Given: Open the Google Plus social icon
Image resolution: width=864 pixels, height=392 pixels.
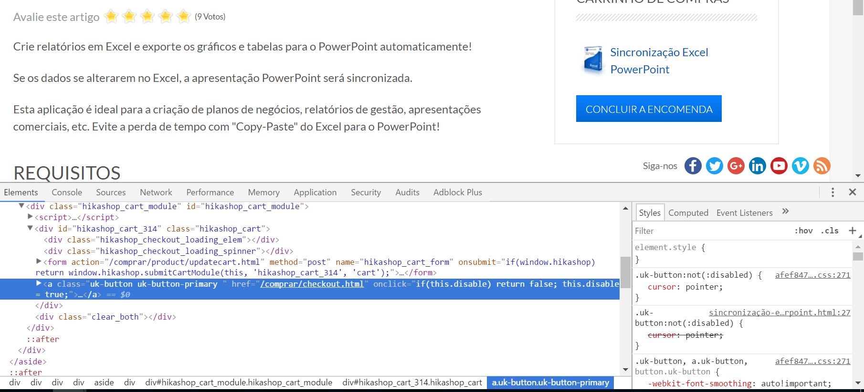Looking at the screenshot, I should (736, 166).
